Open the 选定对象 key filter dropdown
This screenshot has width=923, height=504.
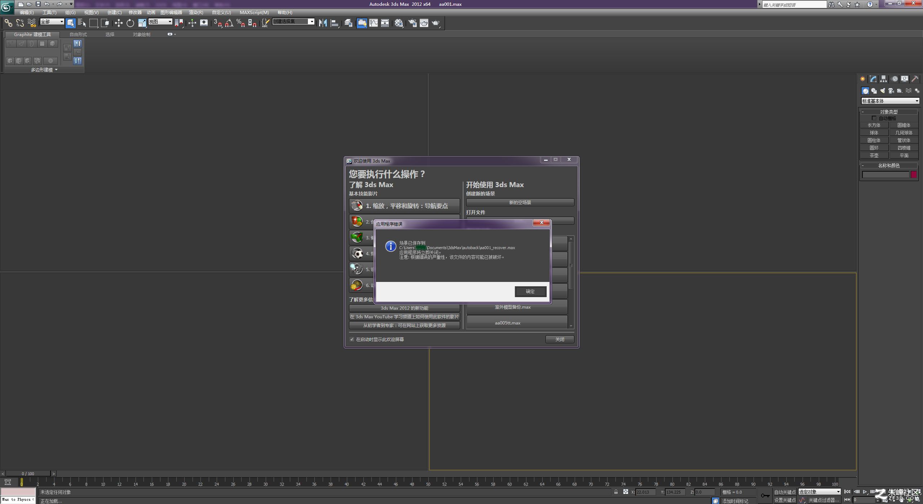click(820, 492)
